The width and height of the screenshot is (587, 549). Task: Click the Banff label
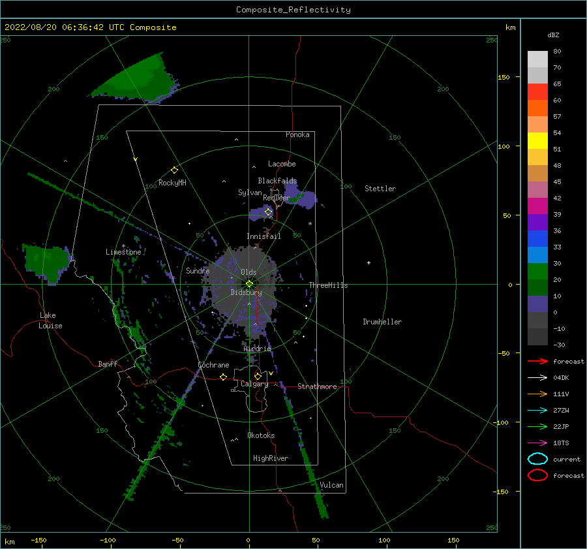pyautogui.click(x=108, y=364)
